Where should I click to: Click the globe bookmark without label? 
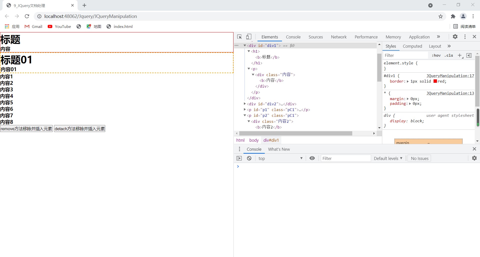tap(79, 26)
